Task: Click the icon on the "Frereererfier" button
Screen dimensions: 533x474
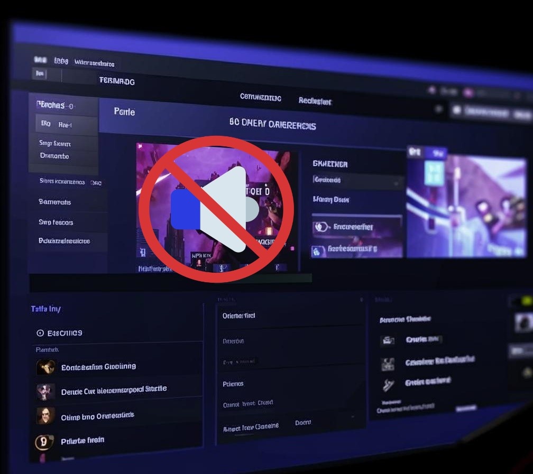Action: (x=321, y=226)
